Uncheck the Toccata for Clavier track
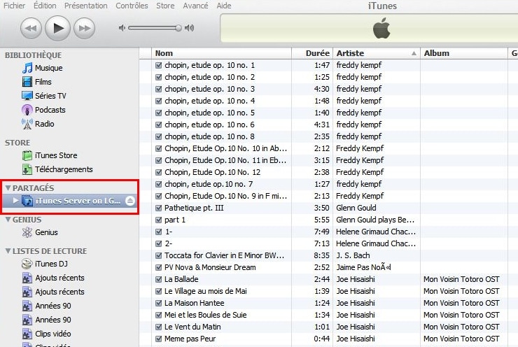The width and height of the screenshot is (518, 347). click(159, 255)
